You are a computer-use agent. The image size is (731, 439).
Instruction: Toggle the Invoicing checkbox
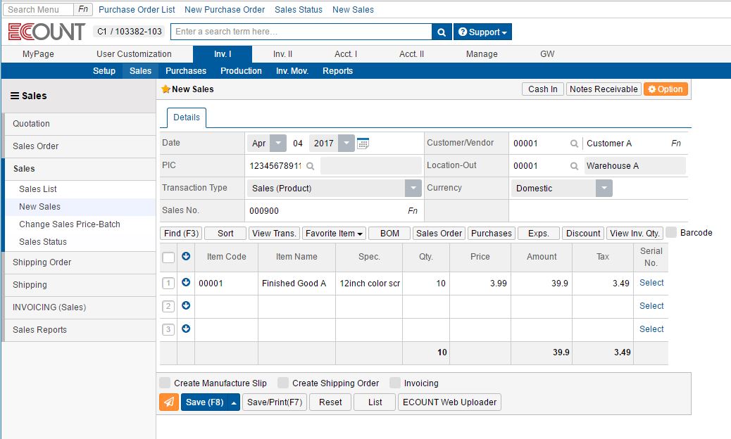(395, 383)
